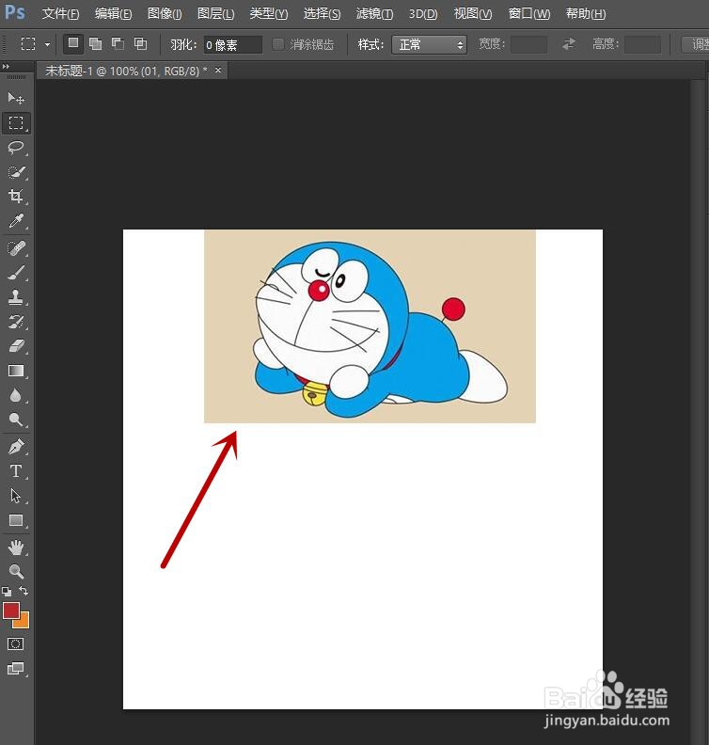Expand the collapsed tools panel arrows
This screenshot has height=745, width=709.
point(6,67)
